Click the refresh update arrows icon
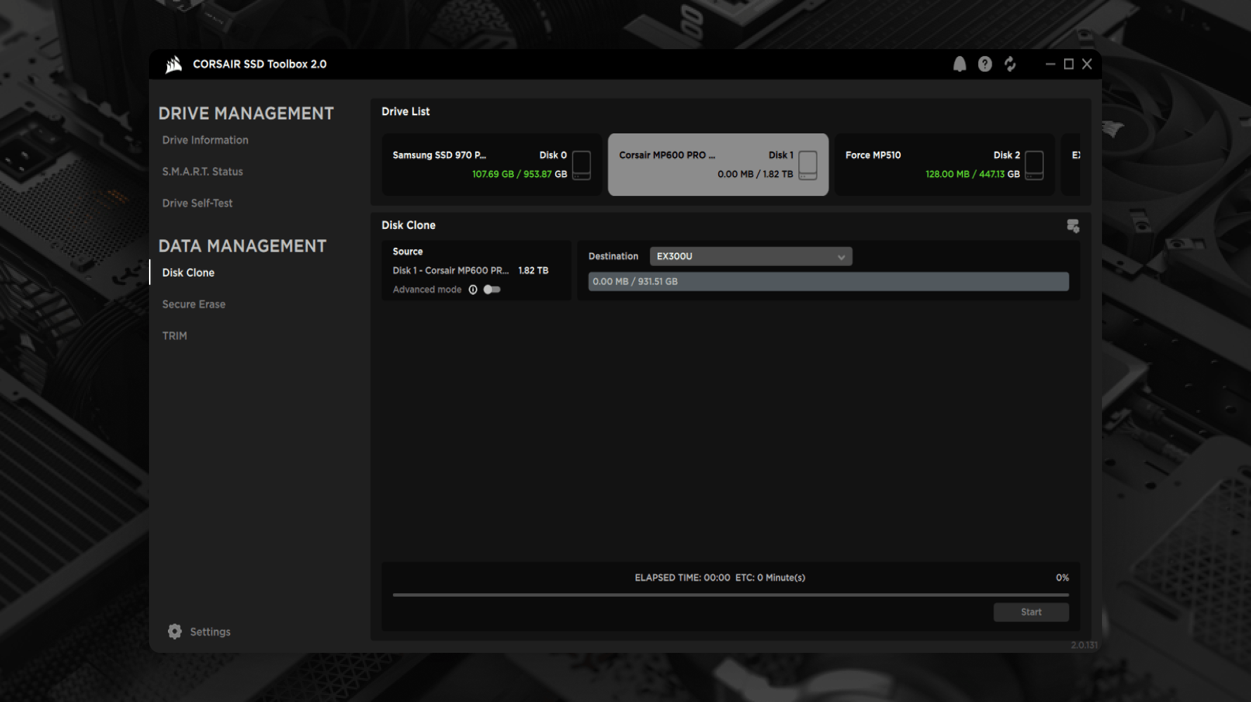Viewport: 1251px width, 702px height. 1010,64
